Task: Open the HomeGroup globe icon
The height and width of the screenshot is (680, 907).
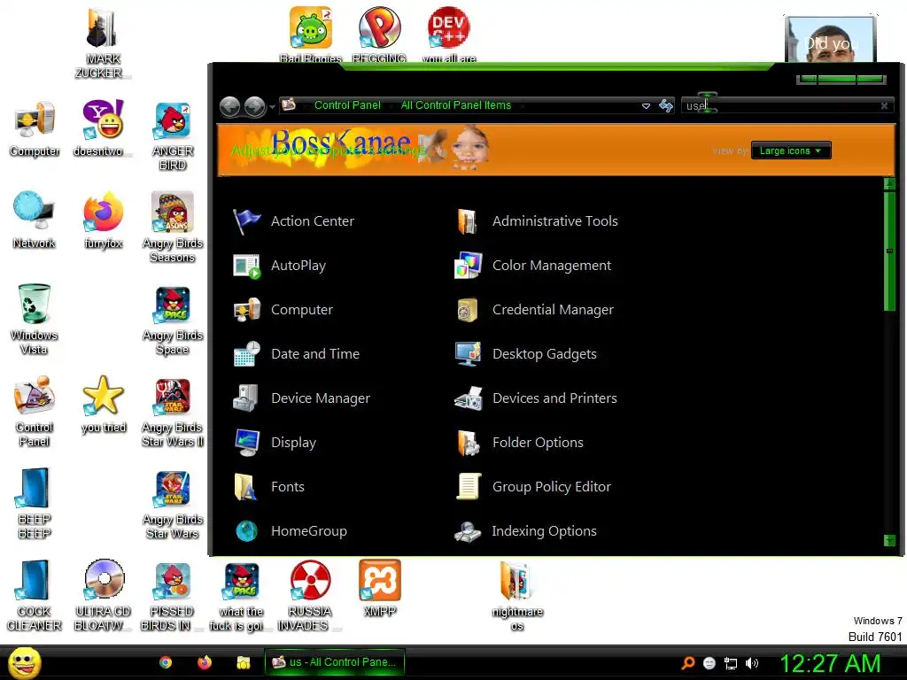Action: (247, 531)
